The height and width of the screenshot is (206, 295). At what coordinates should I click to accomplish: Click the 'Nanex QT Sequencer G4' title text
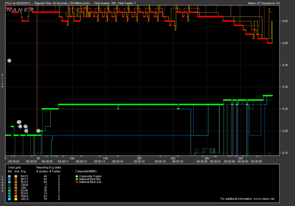(264, 3)
